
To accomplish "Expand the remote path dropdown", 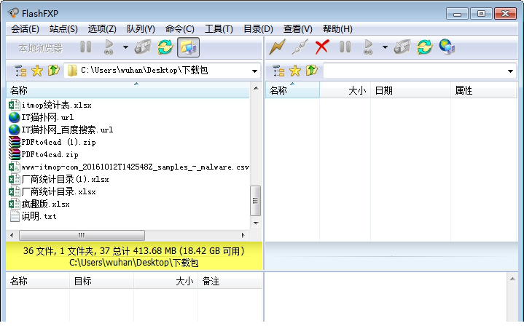I will (510, 71).
